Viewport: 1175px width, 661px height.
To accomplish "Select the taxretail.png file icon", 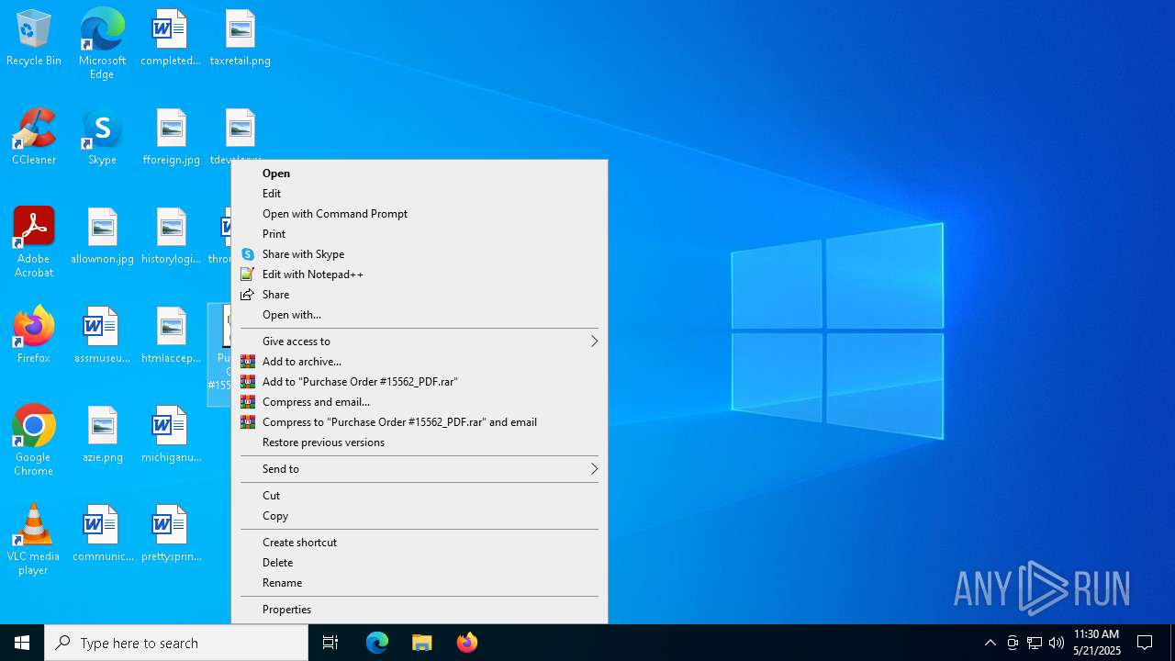I will pyautogui.click(x=240, y=39).
